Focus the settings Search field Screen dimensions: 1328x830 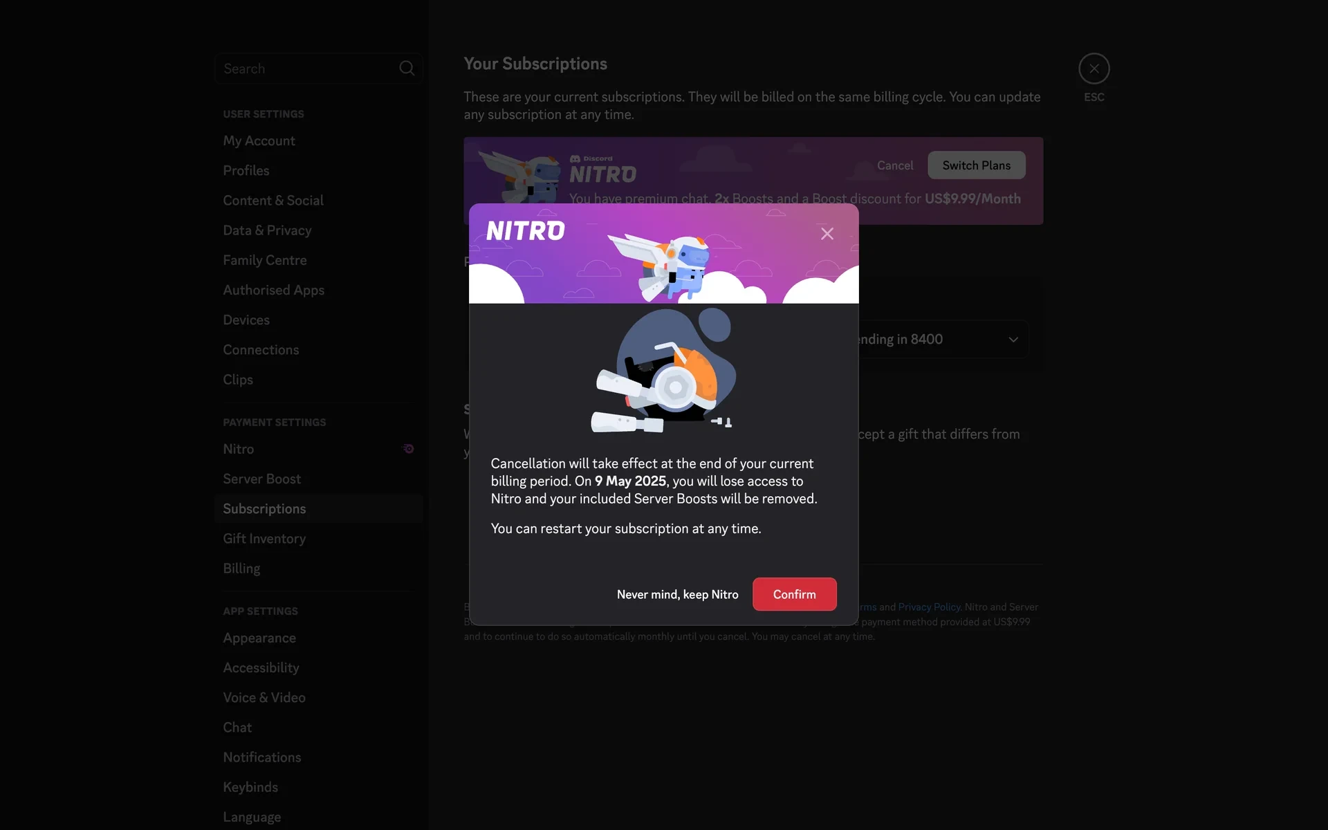tap(318, 68)
